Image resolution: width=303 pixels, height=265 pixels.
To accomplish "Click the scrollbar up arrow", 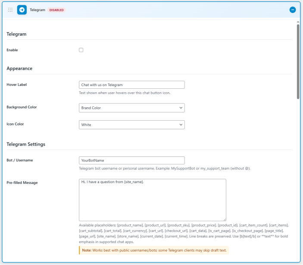I will tap(298, 22).
